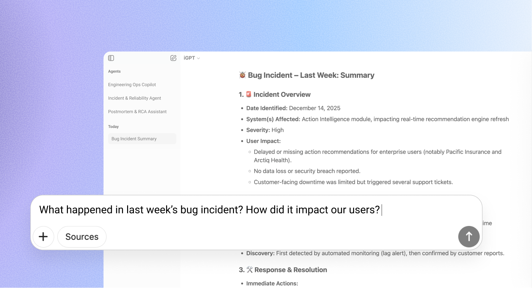Image resolution: width=532 pixels, height=288 pixels.
Task: Click the Bug Incident summary title text
Action: pyautogui.click(x=311, y=75)
